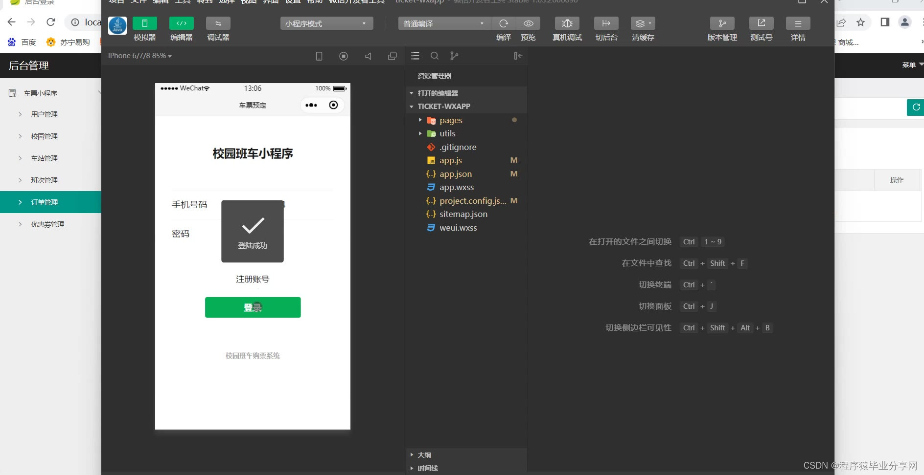Screen dimensions: 924x475
Task: Open the 普通编译 compile mode dropdown
Action: tap(444, 23)
